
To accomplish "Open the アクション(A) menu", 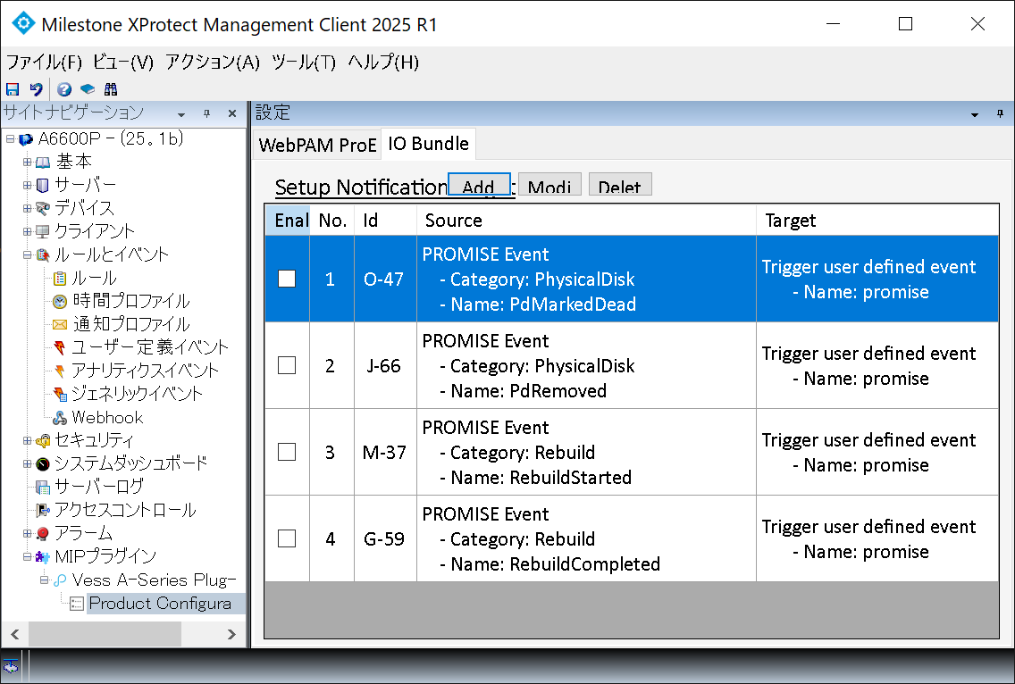I will coord(213,63).
